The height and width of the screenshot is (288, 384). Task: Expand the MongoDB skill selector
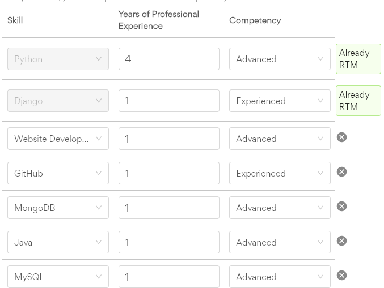coord(58,208)
